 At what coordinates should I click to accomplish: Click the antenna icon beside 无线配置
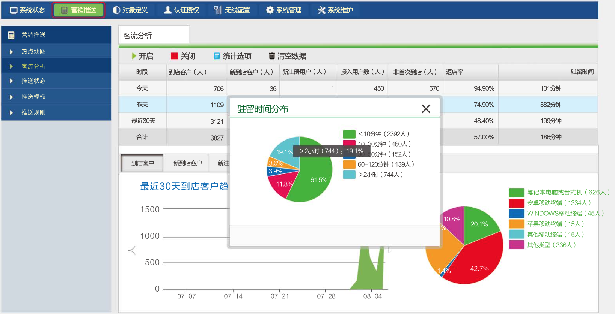coord(218,10)
